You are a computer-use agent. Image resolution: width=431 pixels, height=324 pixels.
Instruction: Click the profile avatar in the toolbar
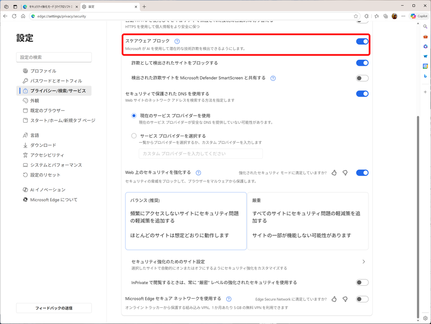coord(394,16)
